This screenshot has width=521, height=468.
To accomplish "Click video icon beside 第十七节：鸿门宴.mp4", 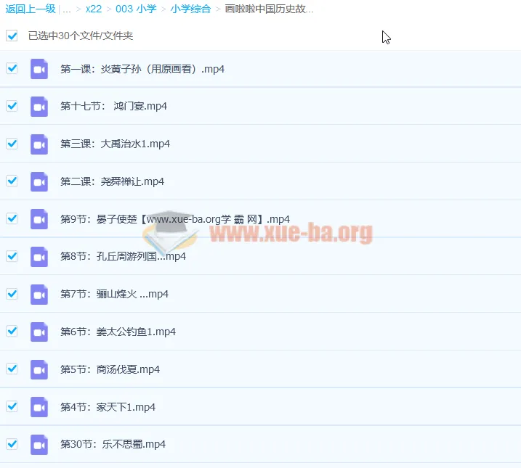I will click(x=39, y=107).
